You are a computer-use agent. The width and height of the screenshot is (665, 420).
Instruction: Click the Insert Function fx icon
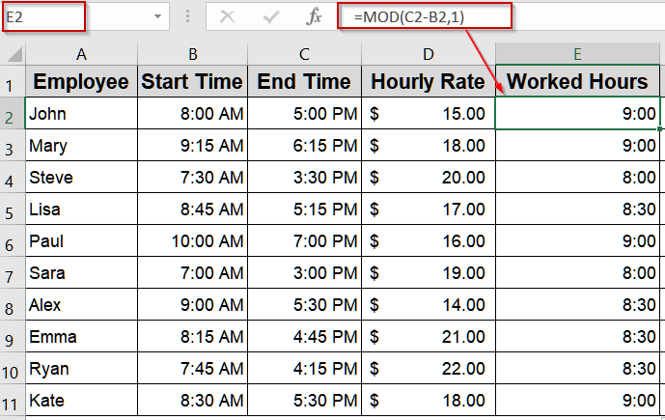(x=314, y=17)
